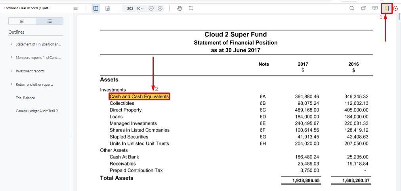Switch to page thumbnails view tab
The image size is (401, 191).
(x=22, y=21)
